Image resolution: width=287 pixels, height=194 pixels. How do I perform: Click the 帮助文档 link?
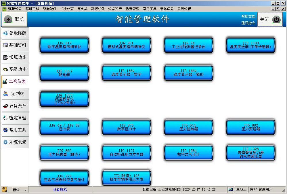248,16
